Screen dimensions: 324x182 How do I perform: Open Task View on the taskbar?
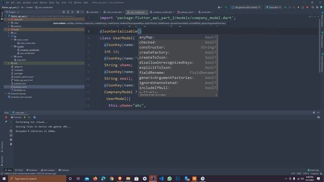(x=78, y=178)
